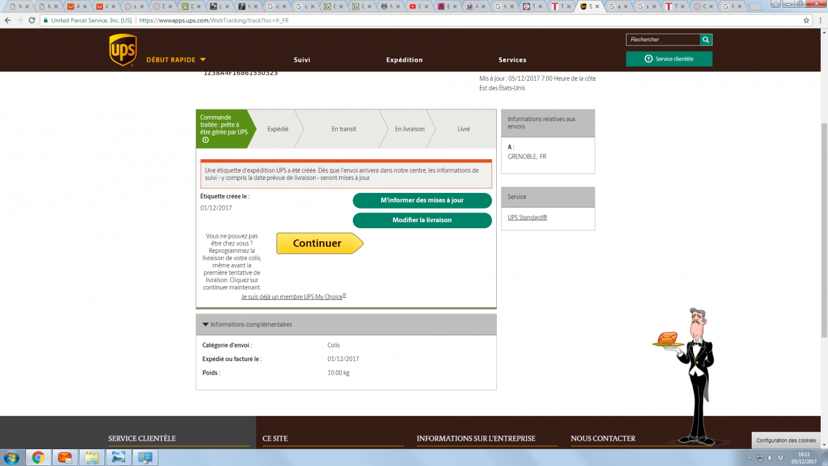Focus the Rechercher search field
828x466 pixels.
[663, 40]
